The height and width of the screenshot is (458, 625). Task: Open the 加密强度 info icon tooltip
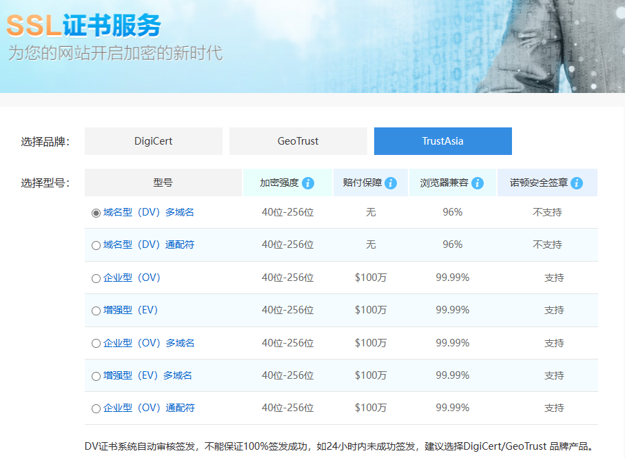point(308,183)
